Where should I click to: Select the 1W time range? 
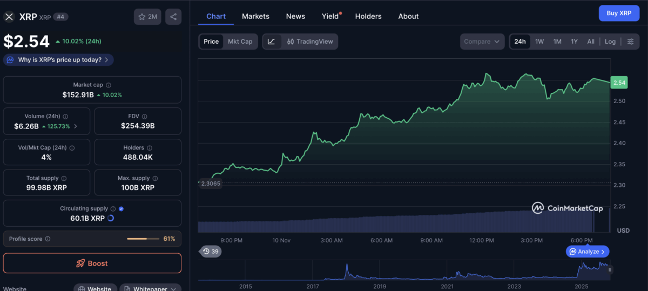point(539,42)
